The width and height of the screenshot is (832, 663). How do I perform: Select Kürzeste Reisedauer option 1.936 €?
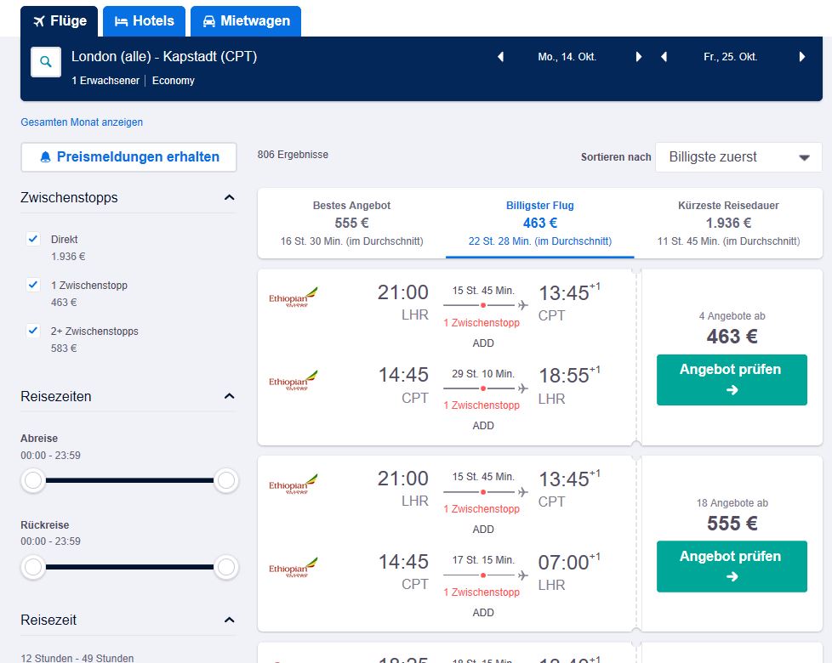coord(728,223)
